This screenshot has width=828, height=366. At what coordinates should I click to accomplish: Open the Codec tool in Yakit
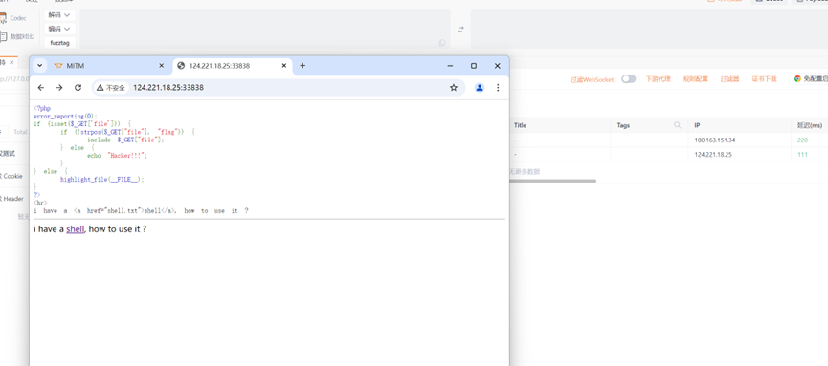pos(12,18)
